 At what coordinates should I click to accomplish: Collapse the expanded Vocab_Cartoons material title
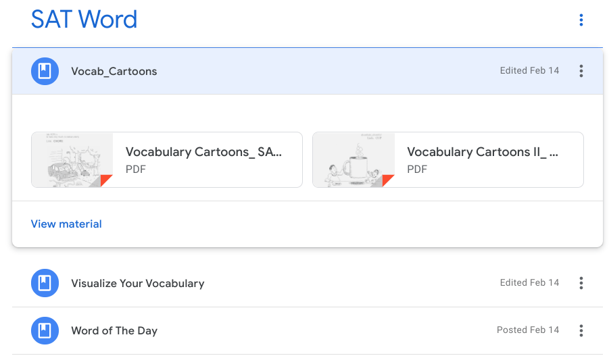[114, 71]
